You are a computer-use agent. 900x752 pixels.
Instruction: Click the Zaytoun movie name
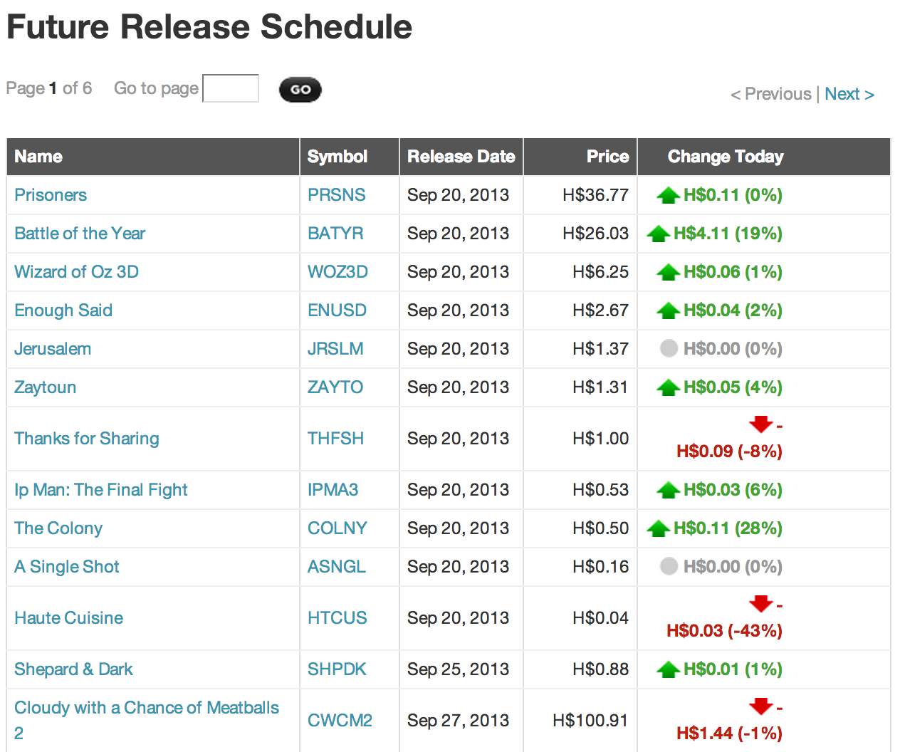click(x=45, y=387)
